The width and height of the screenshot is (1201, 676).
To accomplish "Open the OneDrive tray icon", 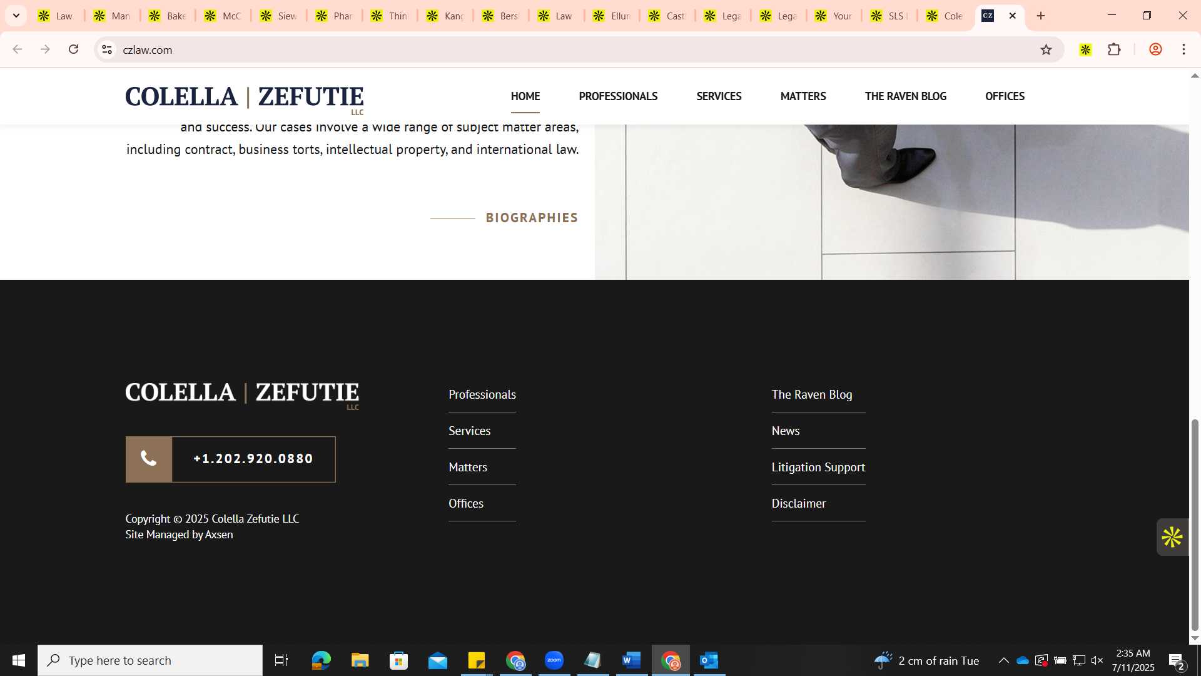I will click(1023, 660).
